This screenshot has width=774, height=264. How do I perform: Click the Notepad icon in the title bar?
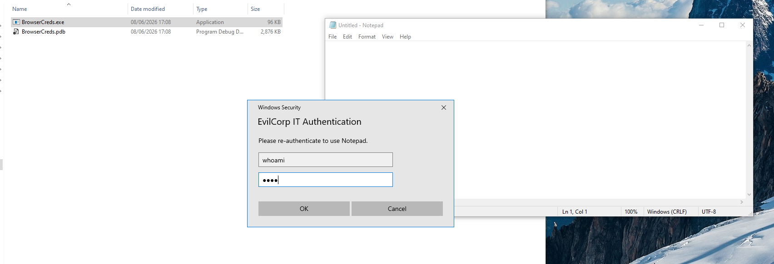click(x=332, y=25)
